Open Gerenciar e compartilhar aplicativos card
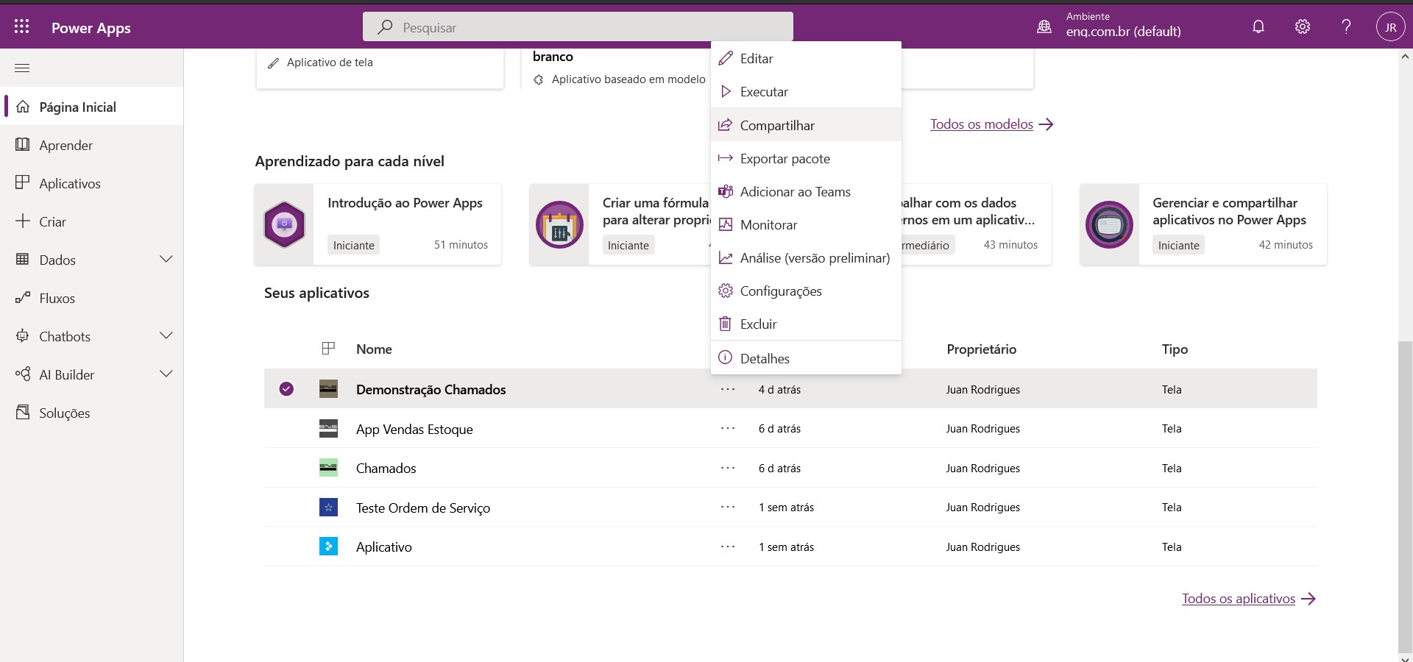The height and width of the screenshot is (662, 1413). [1203, 224]
